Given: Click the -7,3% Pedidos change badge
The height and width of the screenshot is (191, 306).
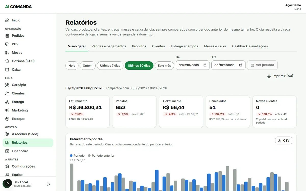Looking at the screenshot, I should (x=123, y=114).
